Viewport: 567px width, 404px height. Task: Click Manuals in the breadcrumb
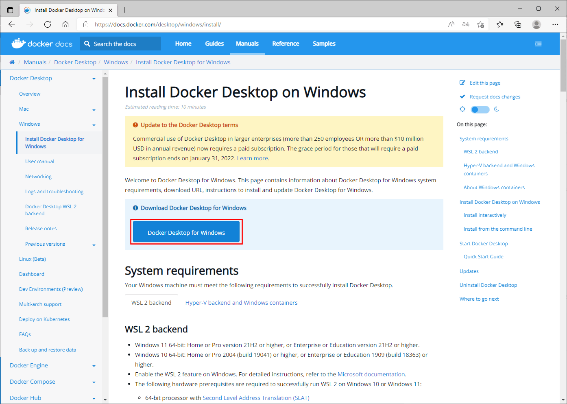pos(35,62)
